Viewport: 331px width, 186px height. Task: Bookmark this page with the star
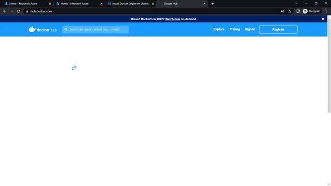coord(290,11)
